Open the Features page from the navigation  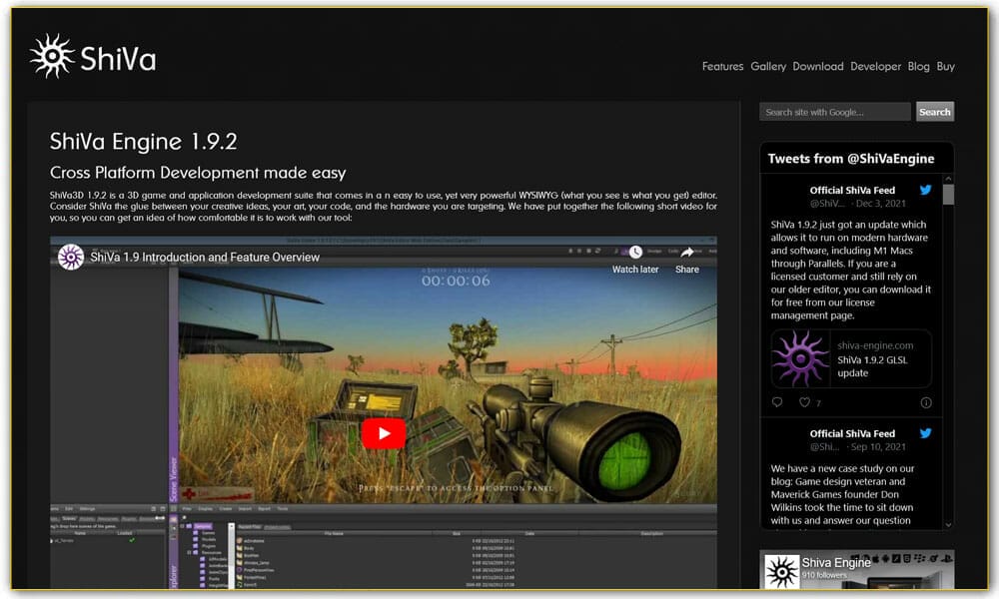click(723, 66)
